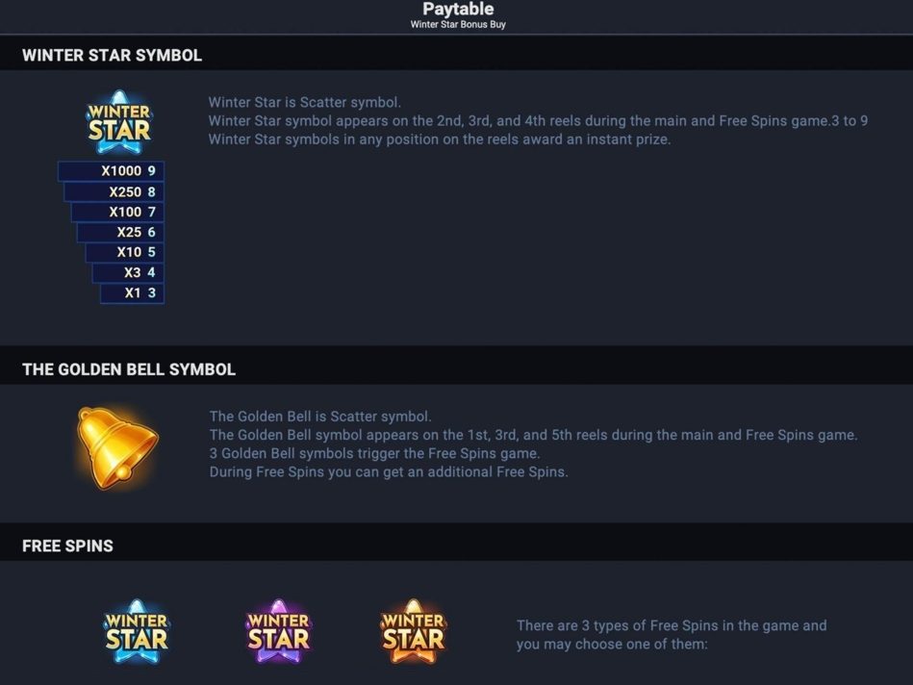
Task: Click the Winter Star scatter description text
Action: 538,120
